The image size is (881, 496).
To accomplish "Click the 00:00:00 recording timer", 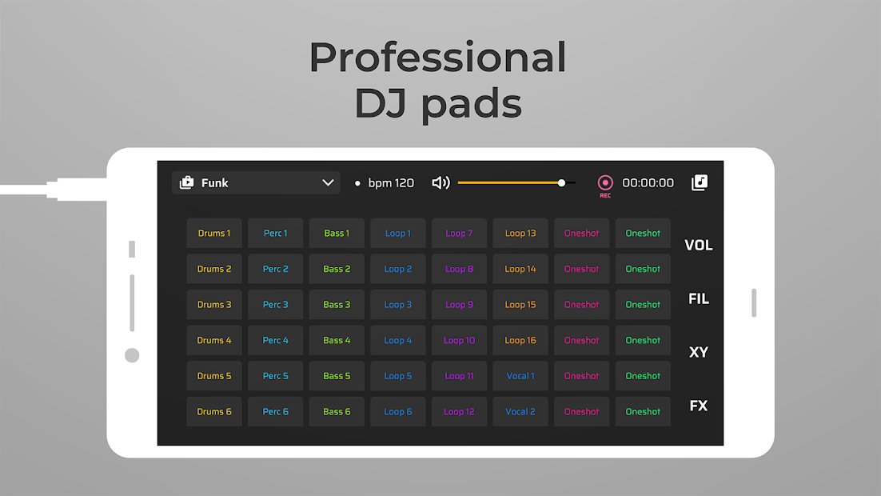I will pos(648,182).
